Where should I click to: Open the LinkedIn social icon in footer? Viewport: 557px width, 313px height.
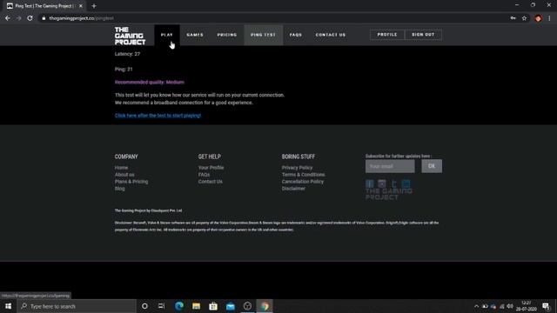(x=406, y=183)
